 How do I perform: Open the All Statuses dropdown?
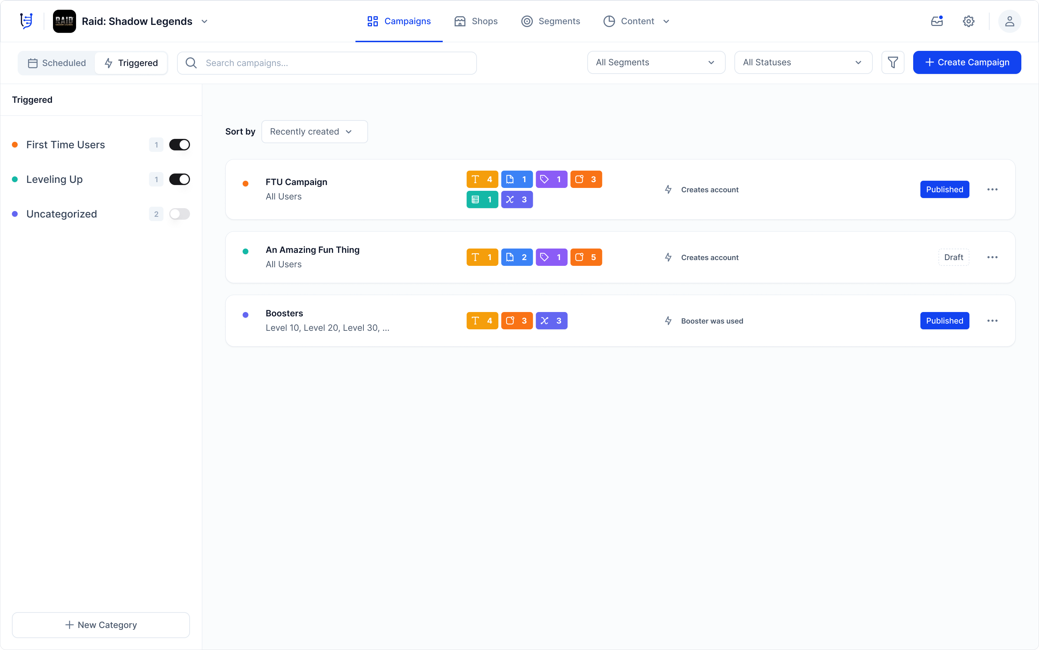coord(803,62)
